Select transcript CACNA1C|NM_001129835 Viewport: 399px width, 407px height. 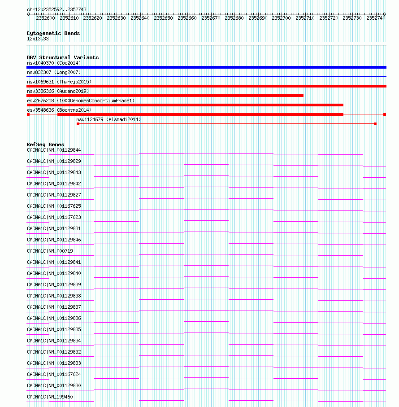coord(54,330)
